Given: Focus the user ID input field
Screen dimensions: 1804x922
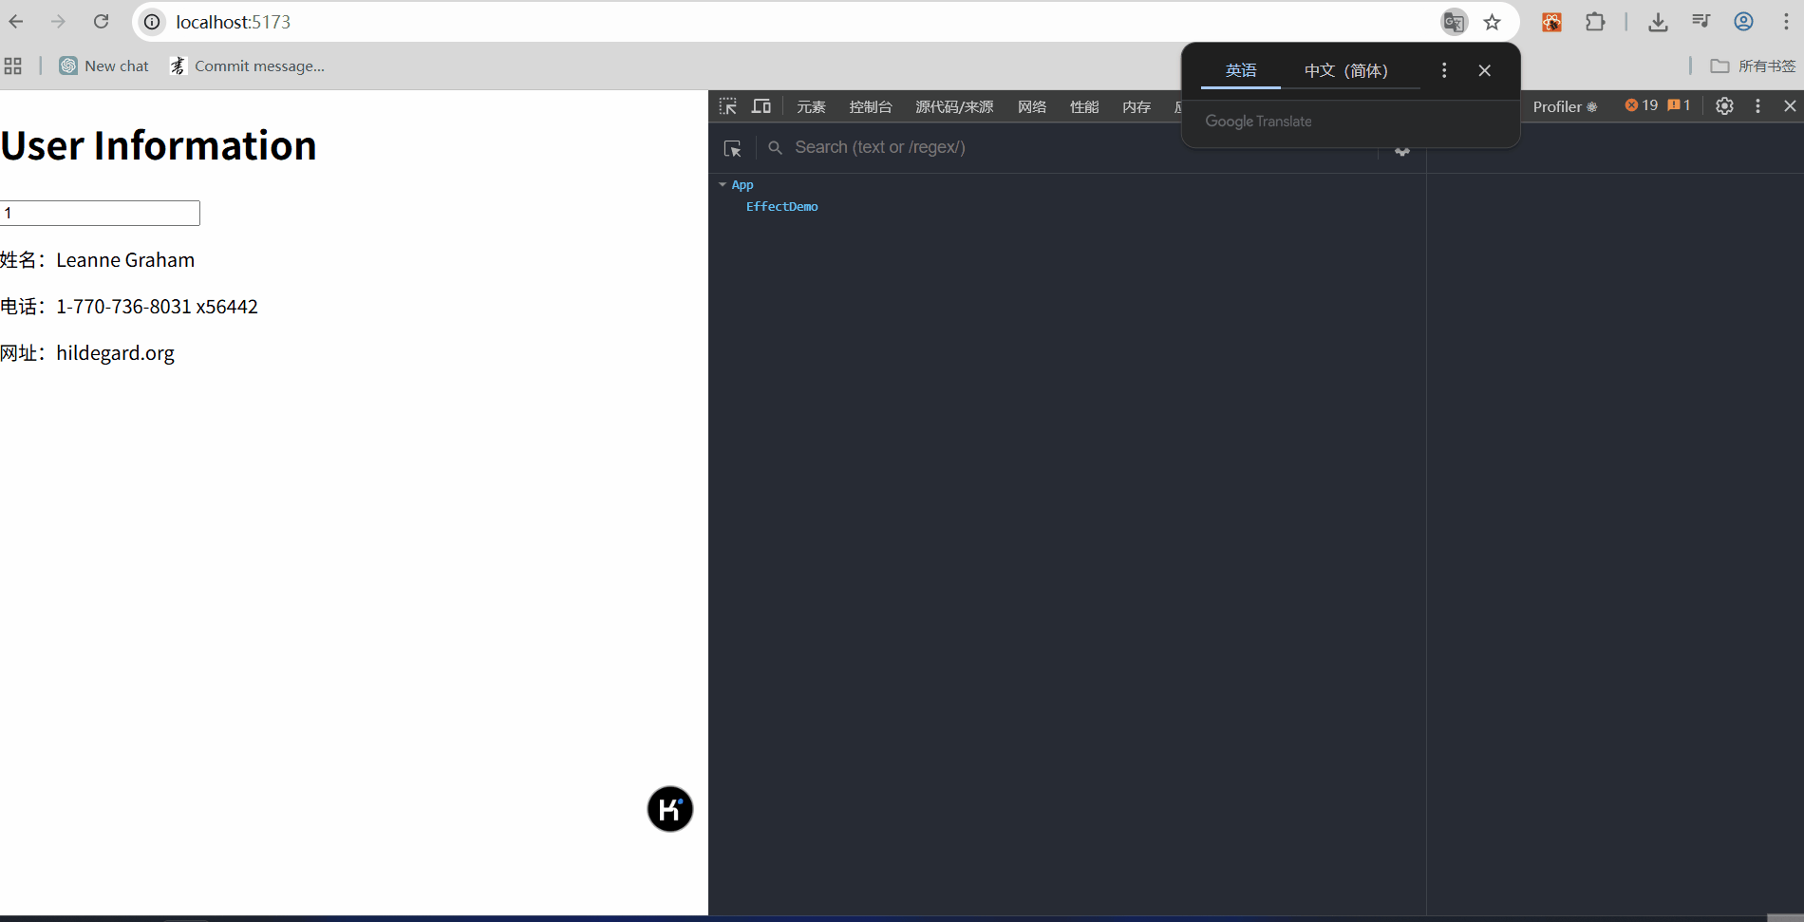Looking at the screenshot, I should click(x=100, y=213).
